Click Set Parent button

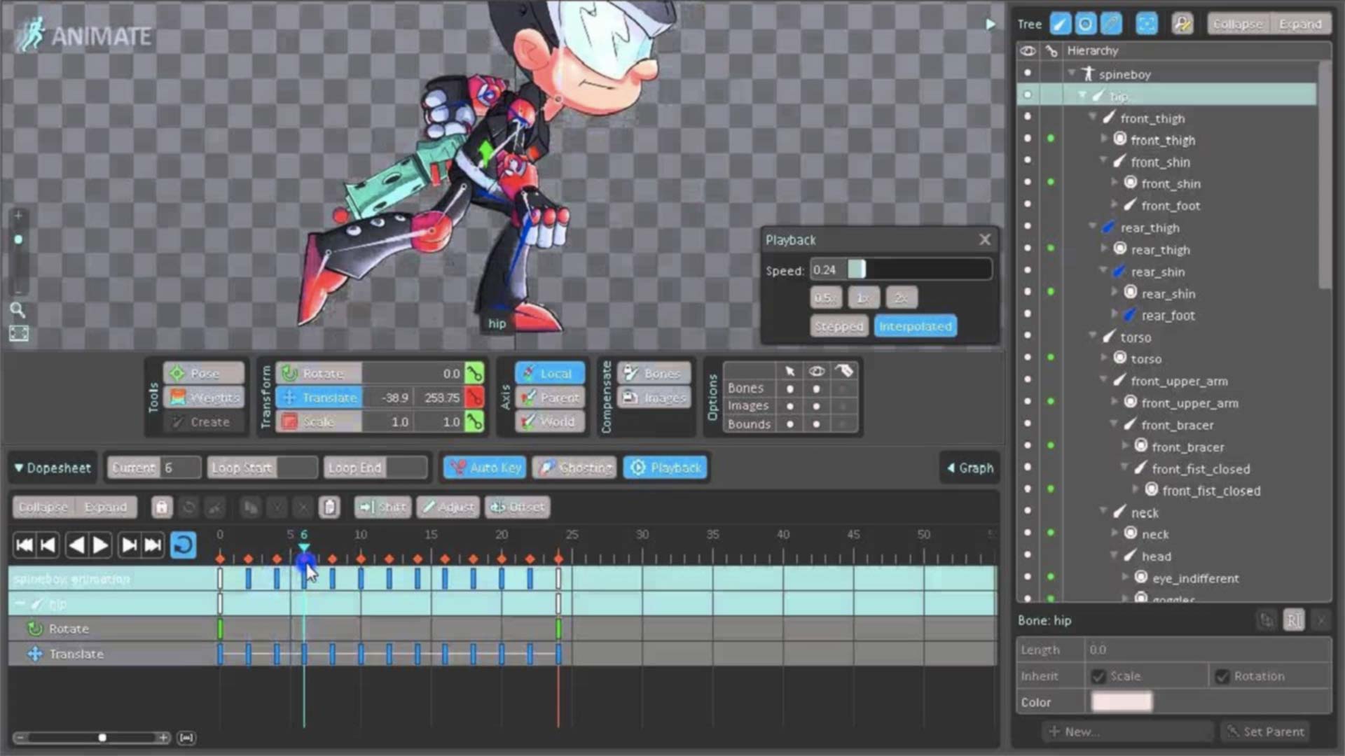(x=1265, y=731)
